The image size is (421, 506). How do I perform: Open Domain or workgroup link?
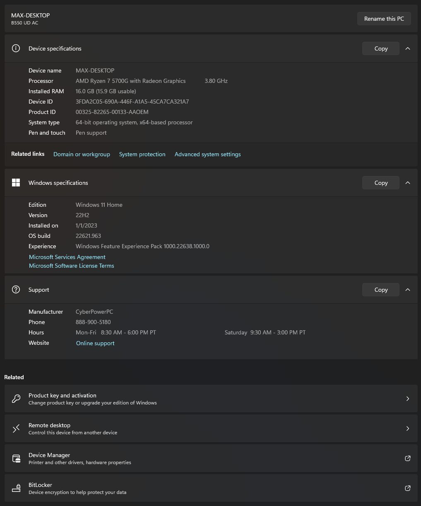(x=82, y=154)
